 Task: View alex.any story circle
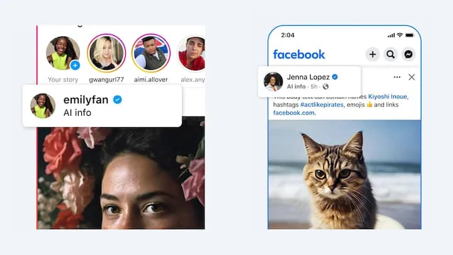191,53
